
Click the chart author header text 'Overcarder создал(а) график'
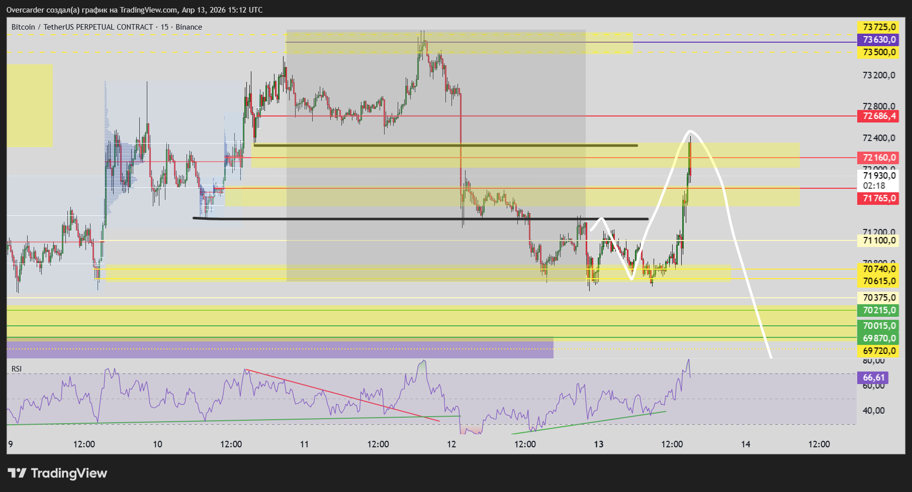pyautogui.click(x=61, y=10)
